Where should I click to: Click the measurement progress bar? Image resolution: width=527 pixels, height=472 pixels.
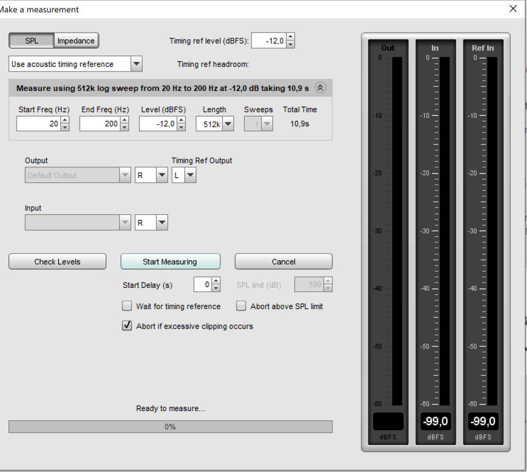[x=170, y=427]
